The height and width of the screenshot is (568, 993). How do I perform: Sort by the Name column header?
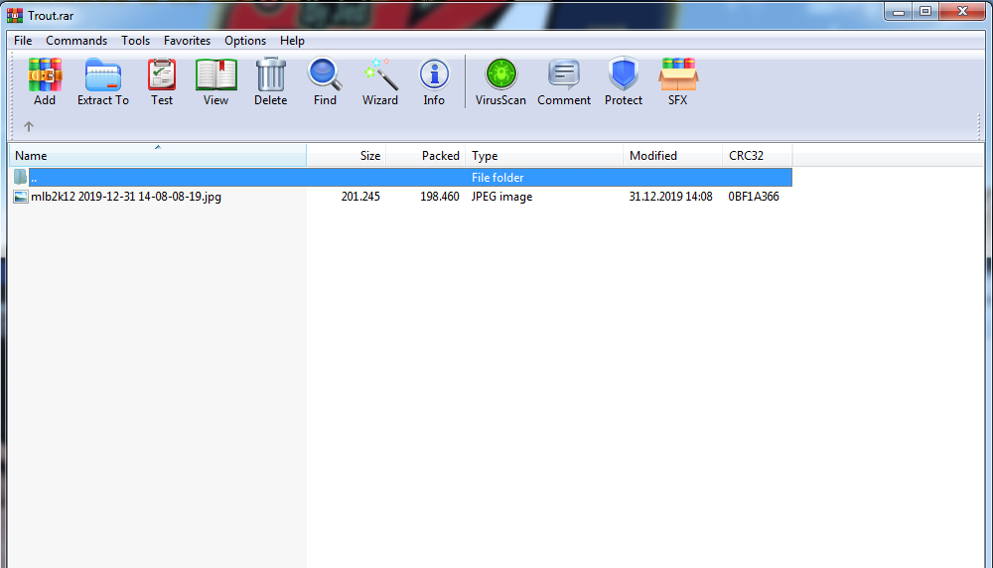158,156
